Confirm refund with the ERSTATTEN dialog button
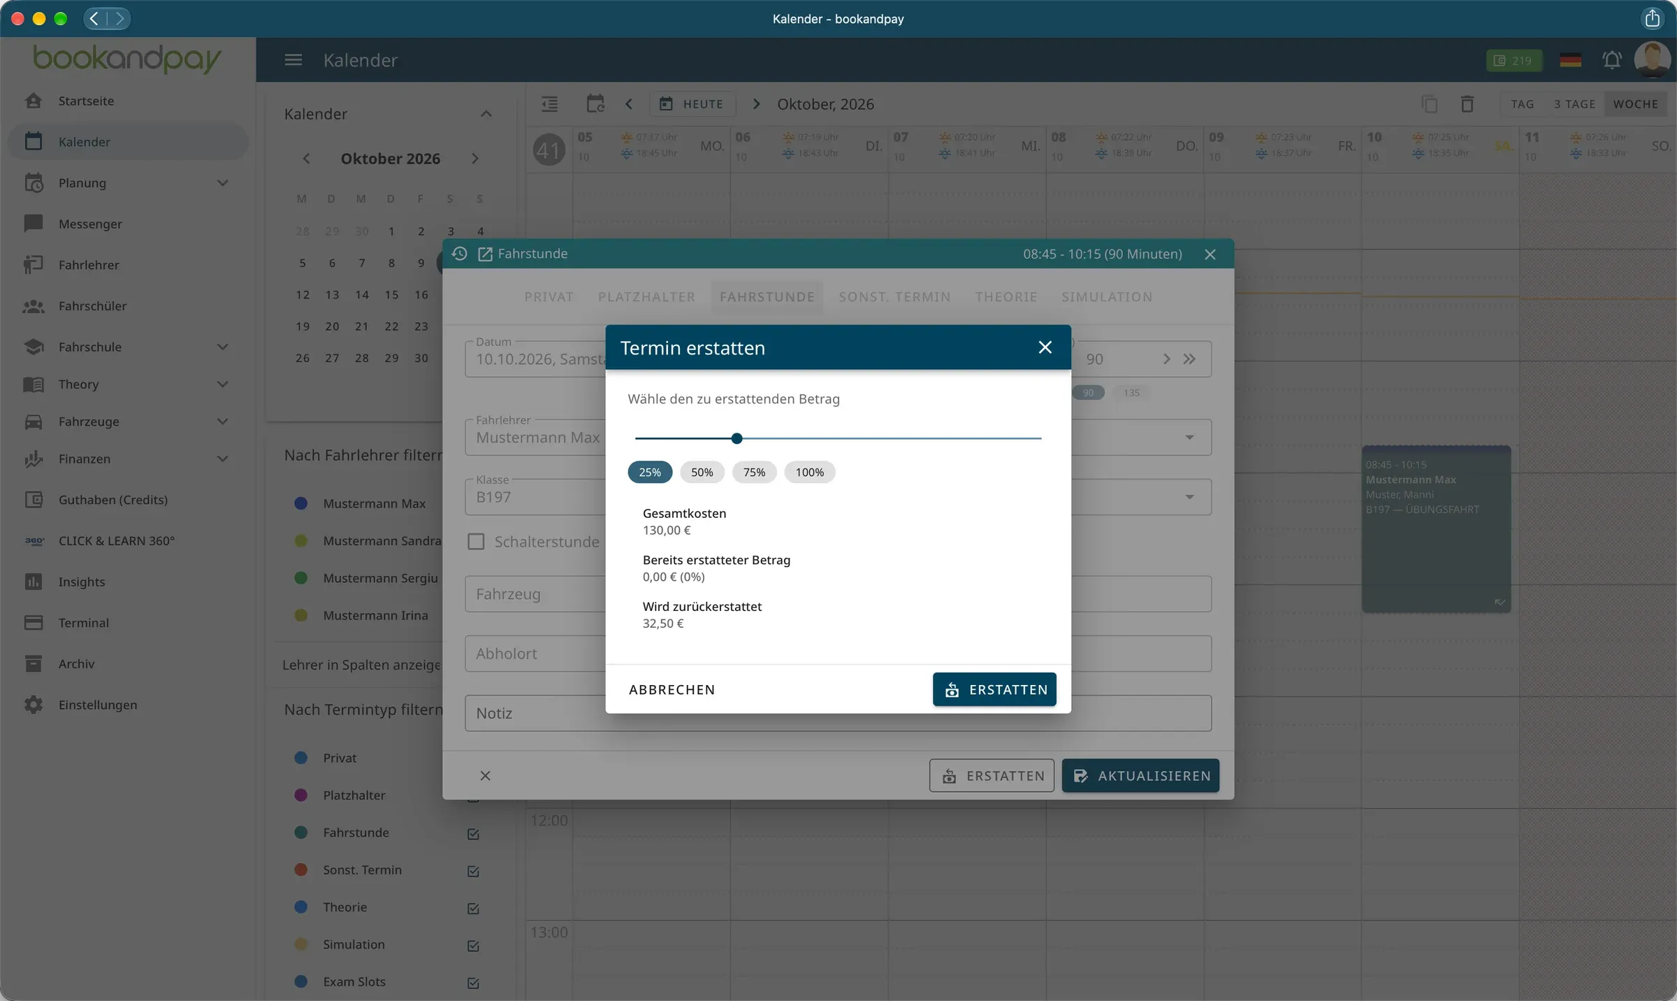 coord(994,689)
